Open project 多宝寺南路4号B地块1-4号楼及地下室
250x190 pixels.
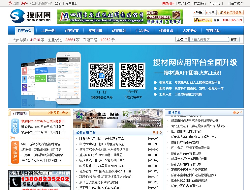(104, 149)
